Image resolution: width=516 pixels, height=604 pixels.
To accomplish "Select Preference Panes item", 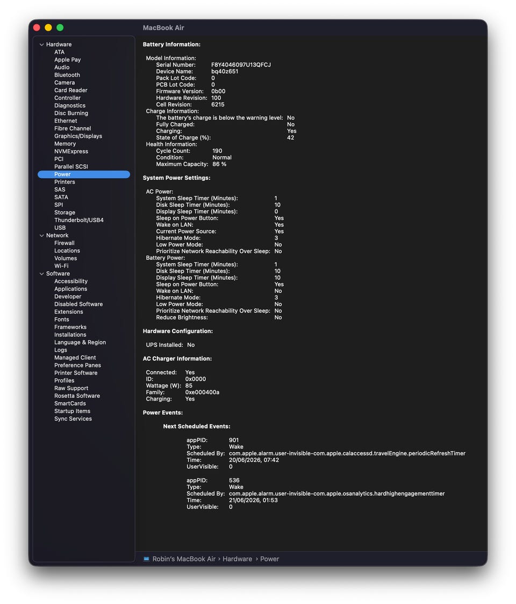I will click(x=77, y=366).
